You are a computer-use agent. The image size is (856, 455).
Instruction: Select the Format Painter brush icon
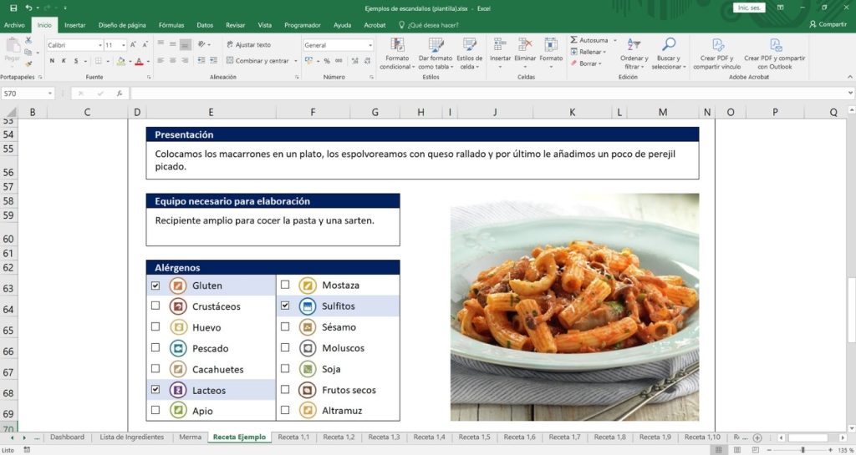(28, 63)
